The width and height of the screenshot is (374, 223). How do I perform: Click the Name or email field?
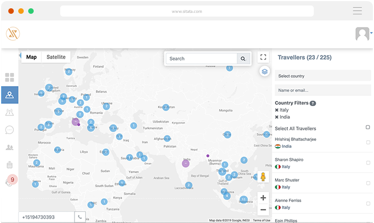[323, 90]
